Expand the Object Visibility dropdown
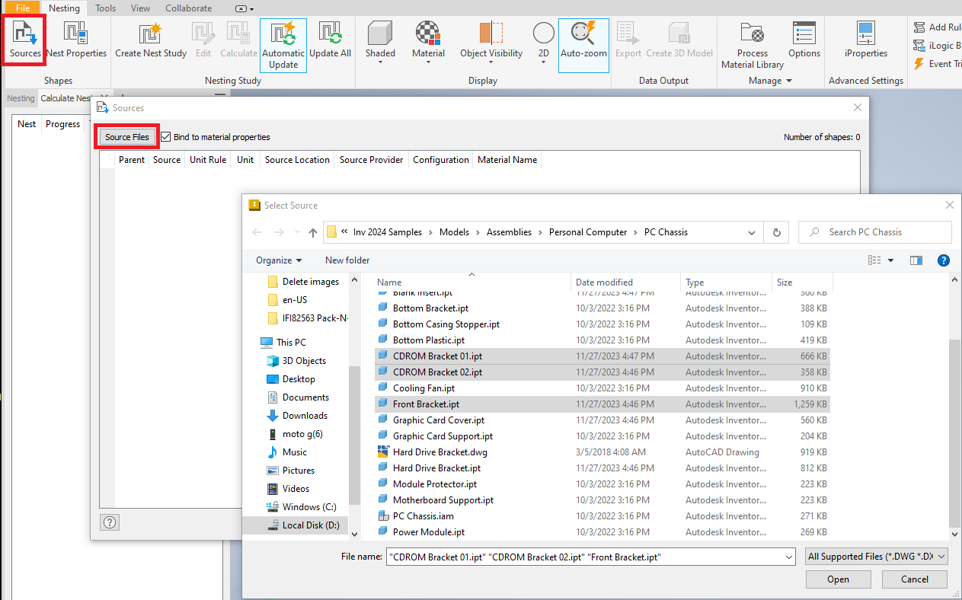962x600 pixels. pyautogui.click(x=491, y=43)
